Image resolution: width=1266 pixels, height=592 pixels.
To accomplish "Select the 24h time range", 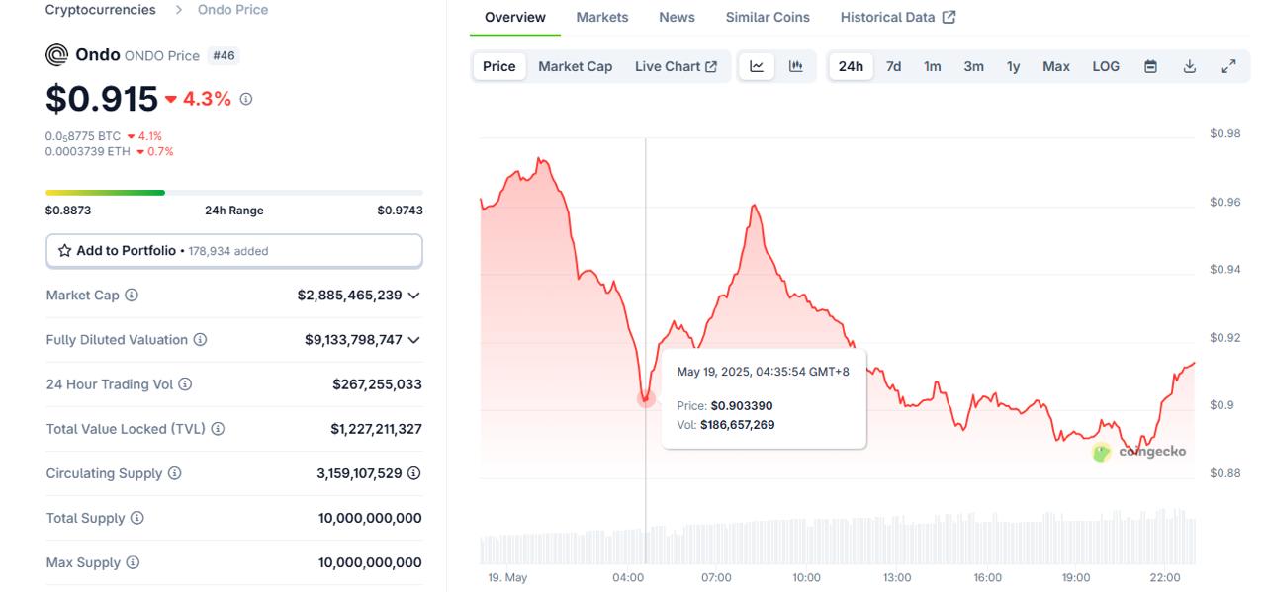I will [x=851, y=66].
